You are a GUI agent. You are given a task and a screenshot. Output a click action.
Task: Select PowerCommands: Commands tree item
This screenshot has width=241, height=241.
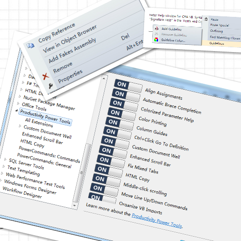[x=49, y=154]
